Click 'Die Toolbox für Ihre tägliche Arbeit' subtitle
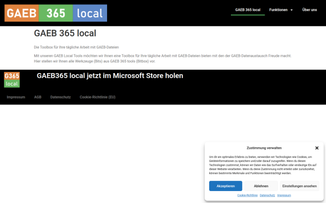This screenshot has height=203, width=326. click(x=76, y=47)
